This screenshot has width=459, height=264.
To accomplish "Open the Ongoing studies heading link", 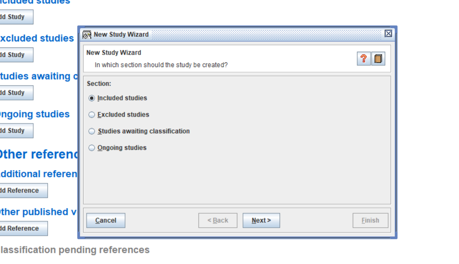I will pos(34,114).
